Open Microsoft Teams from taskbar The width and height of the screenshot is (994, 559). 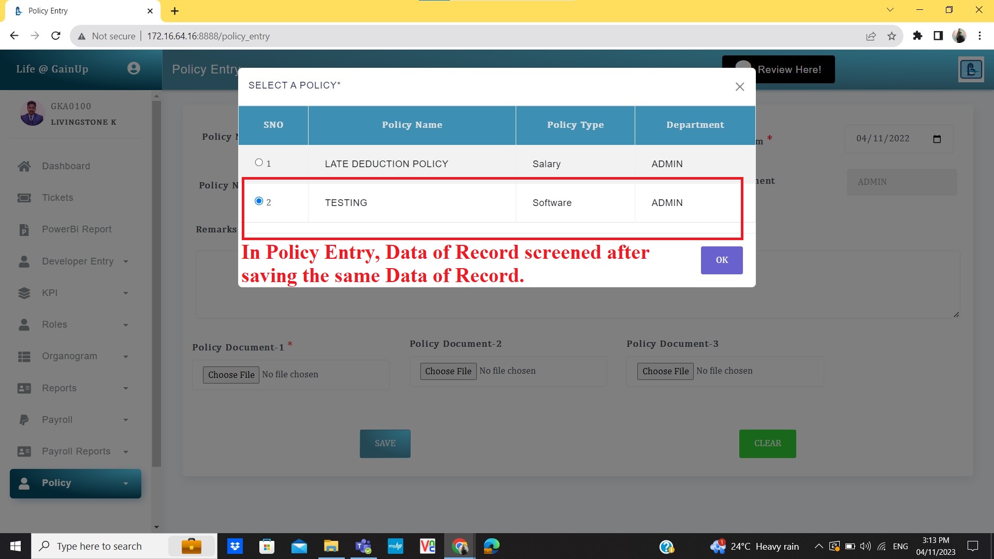click(x=363, y=546)
